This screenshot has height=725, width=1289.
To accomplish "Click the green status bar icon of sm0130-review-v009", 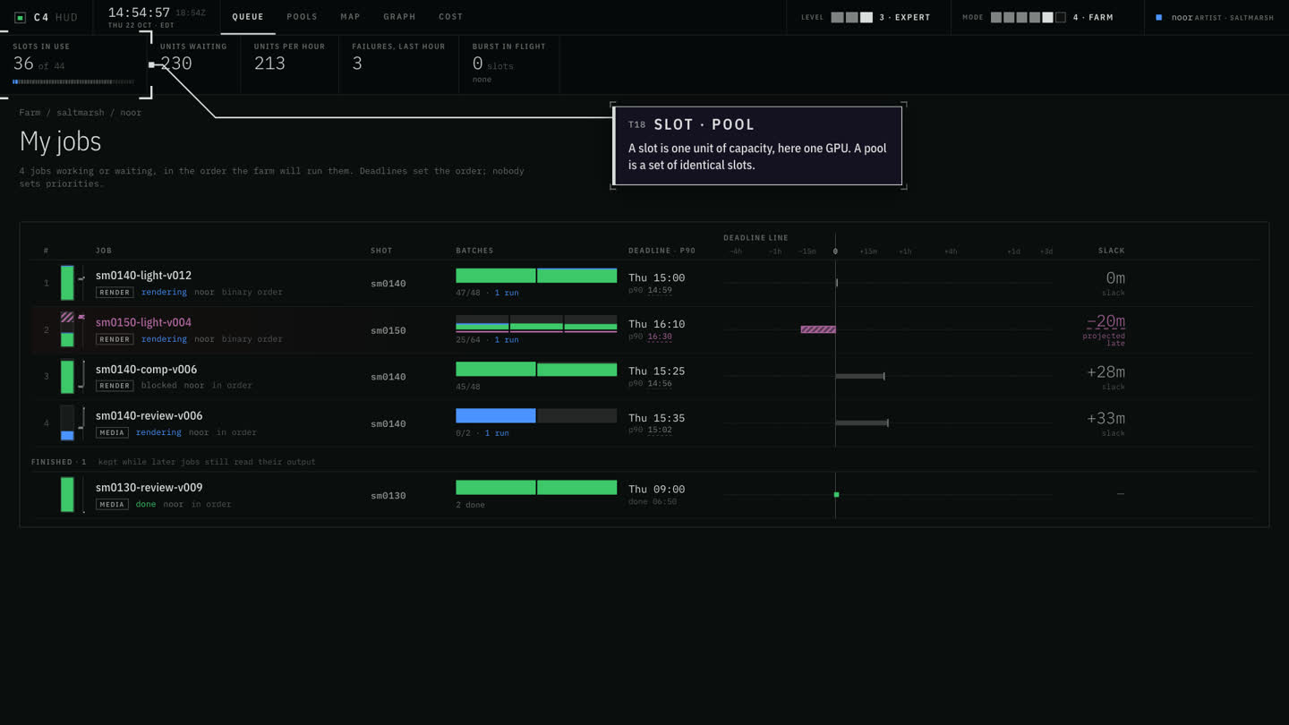I will pyautogui.click(x=67, y=494).
